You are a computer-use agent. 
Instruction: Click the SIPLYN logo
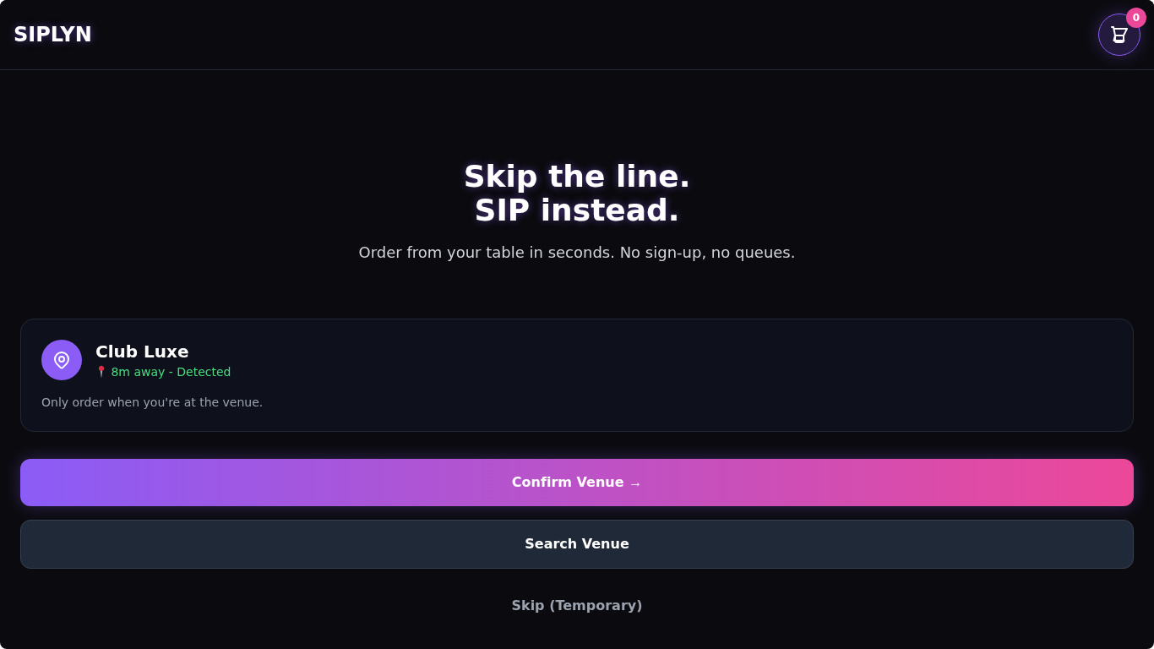click(52, 35)
